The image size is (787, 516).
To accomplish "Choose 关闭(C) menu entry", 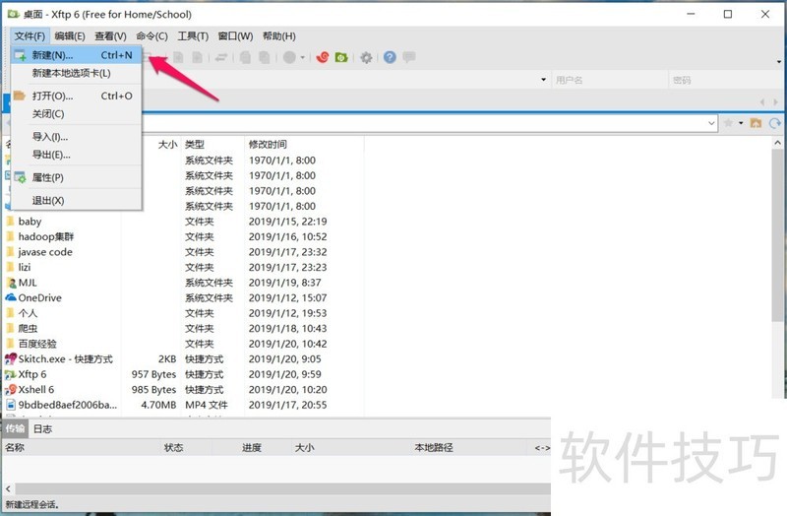I will coord(76,114).
